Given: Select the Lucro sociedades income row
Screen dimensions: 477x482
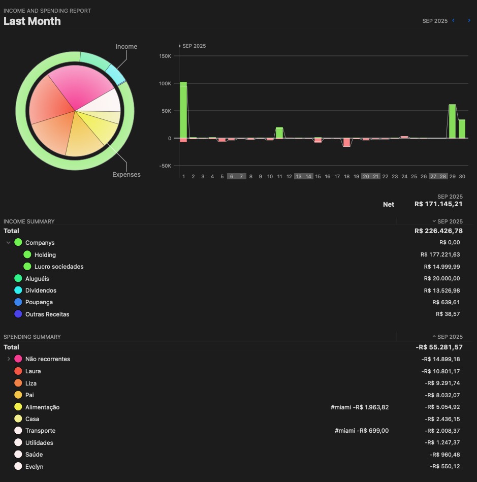Looking at the screenshot, I should pos(59,267).
